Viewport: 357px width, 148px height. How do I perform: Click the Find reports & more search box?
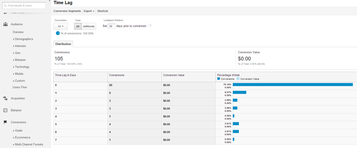24,6
